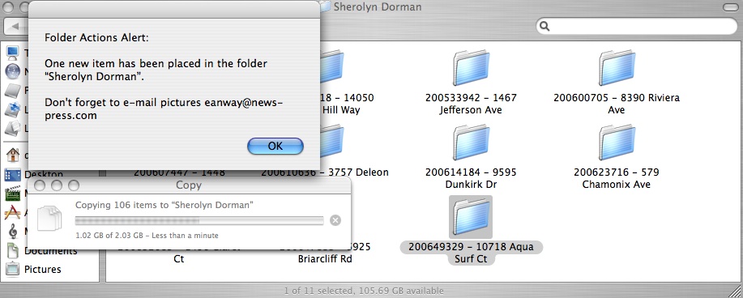Click the Finder back navigation arrow
Image resolution: width=743 pixels, height=298 pixels.
pos(15,27)
